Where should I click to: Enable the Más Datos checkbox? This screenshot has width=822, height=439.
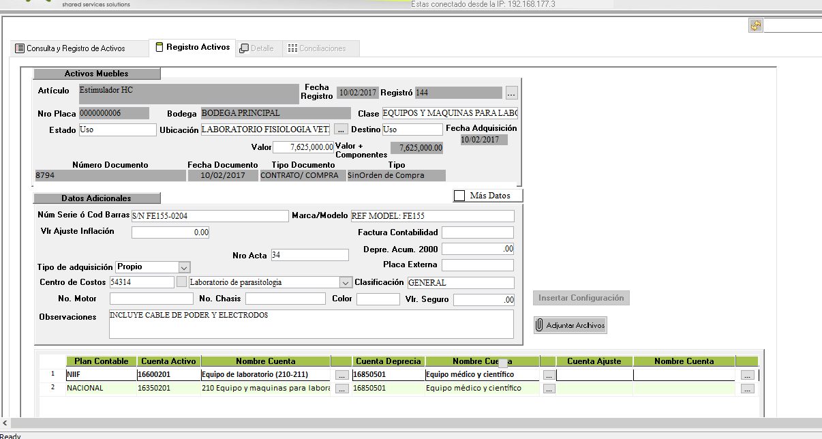click(459, 196)
